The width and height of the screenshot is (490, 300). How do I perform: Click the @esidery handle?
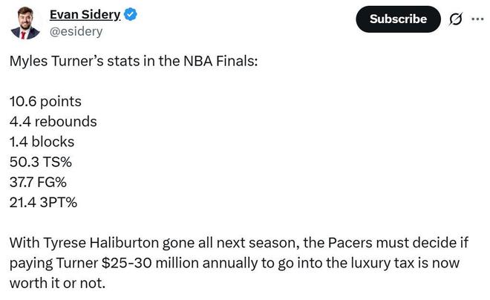pos(76,31)
